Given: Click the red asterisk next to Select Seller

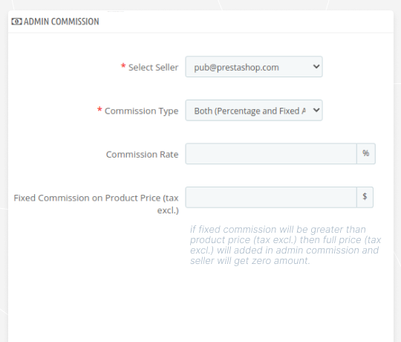Looking at the screenshot, I should point(123,66).
